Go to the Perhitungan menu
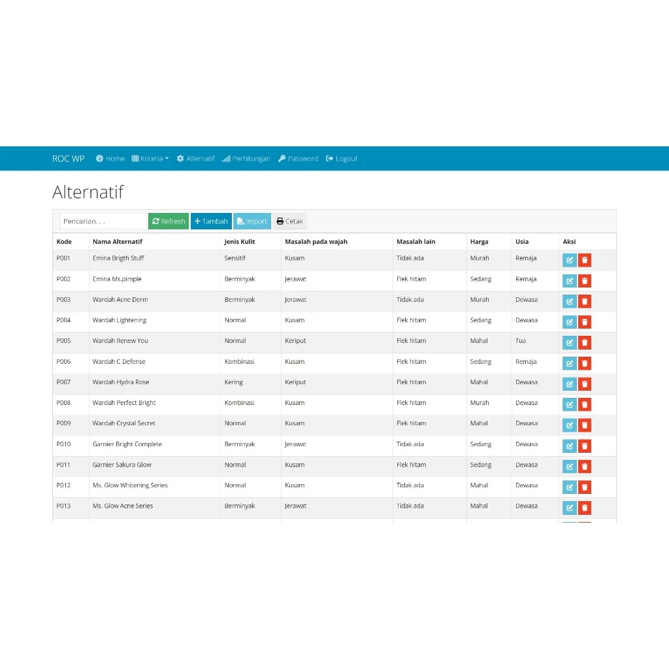Screen dimensions: 669x669 (x=246, y=158)
